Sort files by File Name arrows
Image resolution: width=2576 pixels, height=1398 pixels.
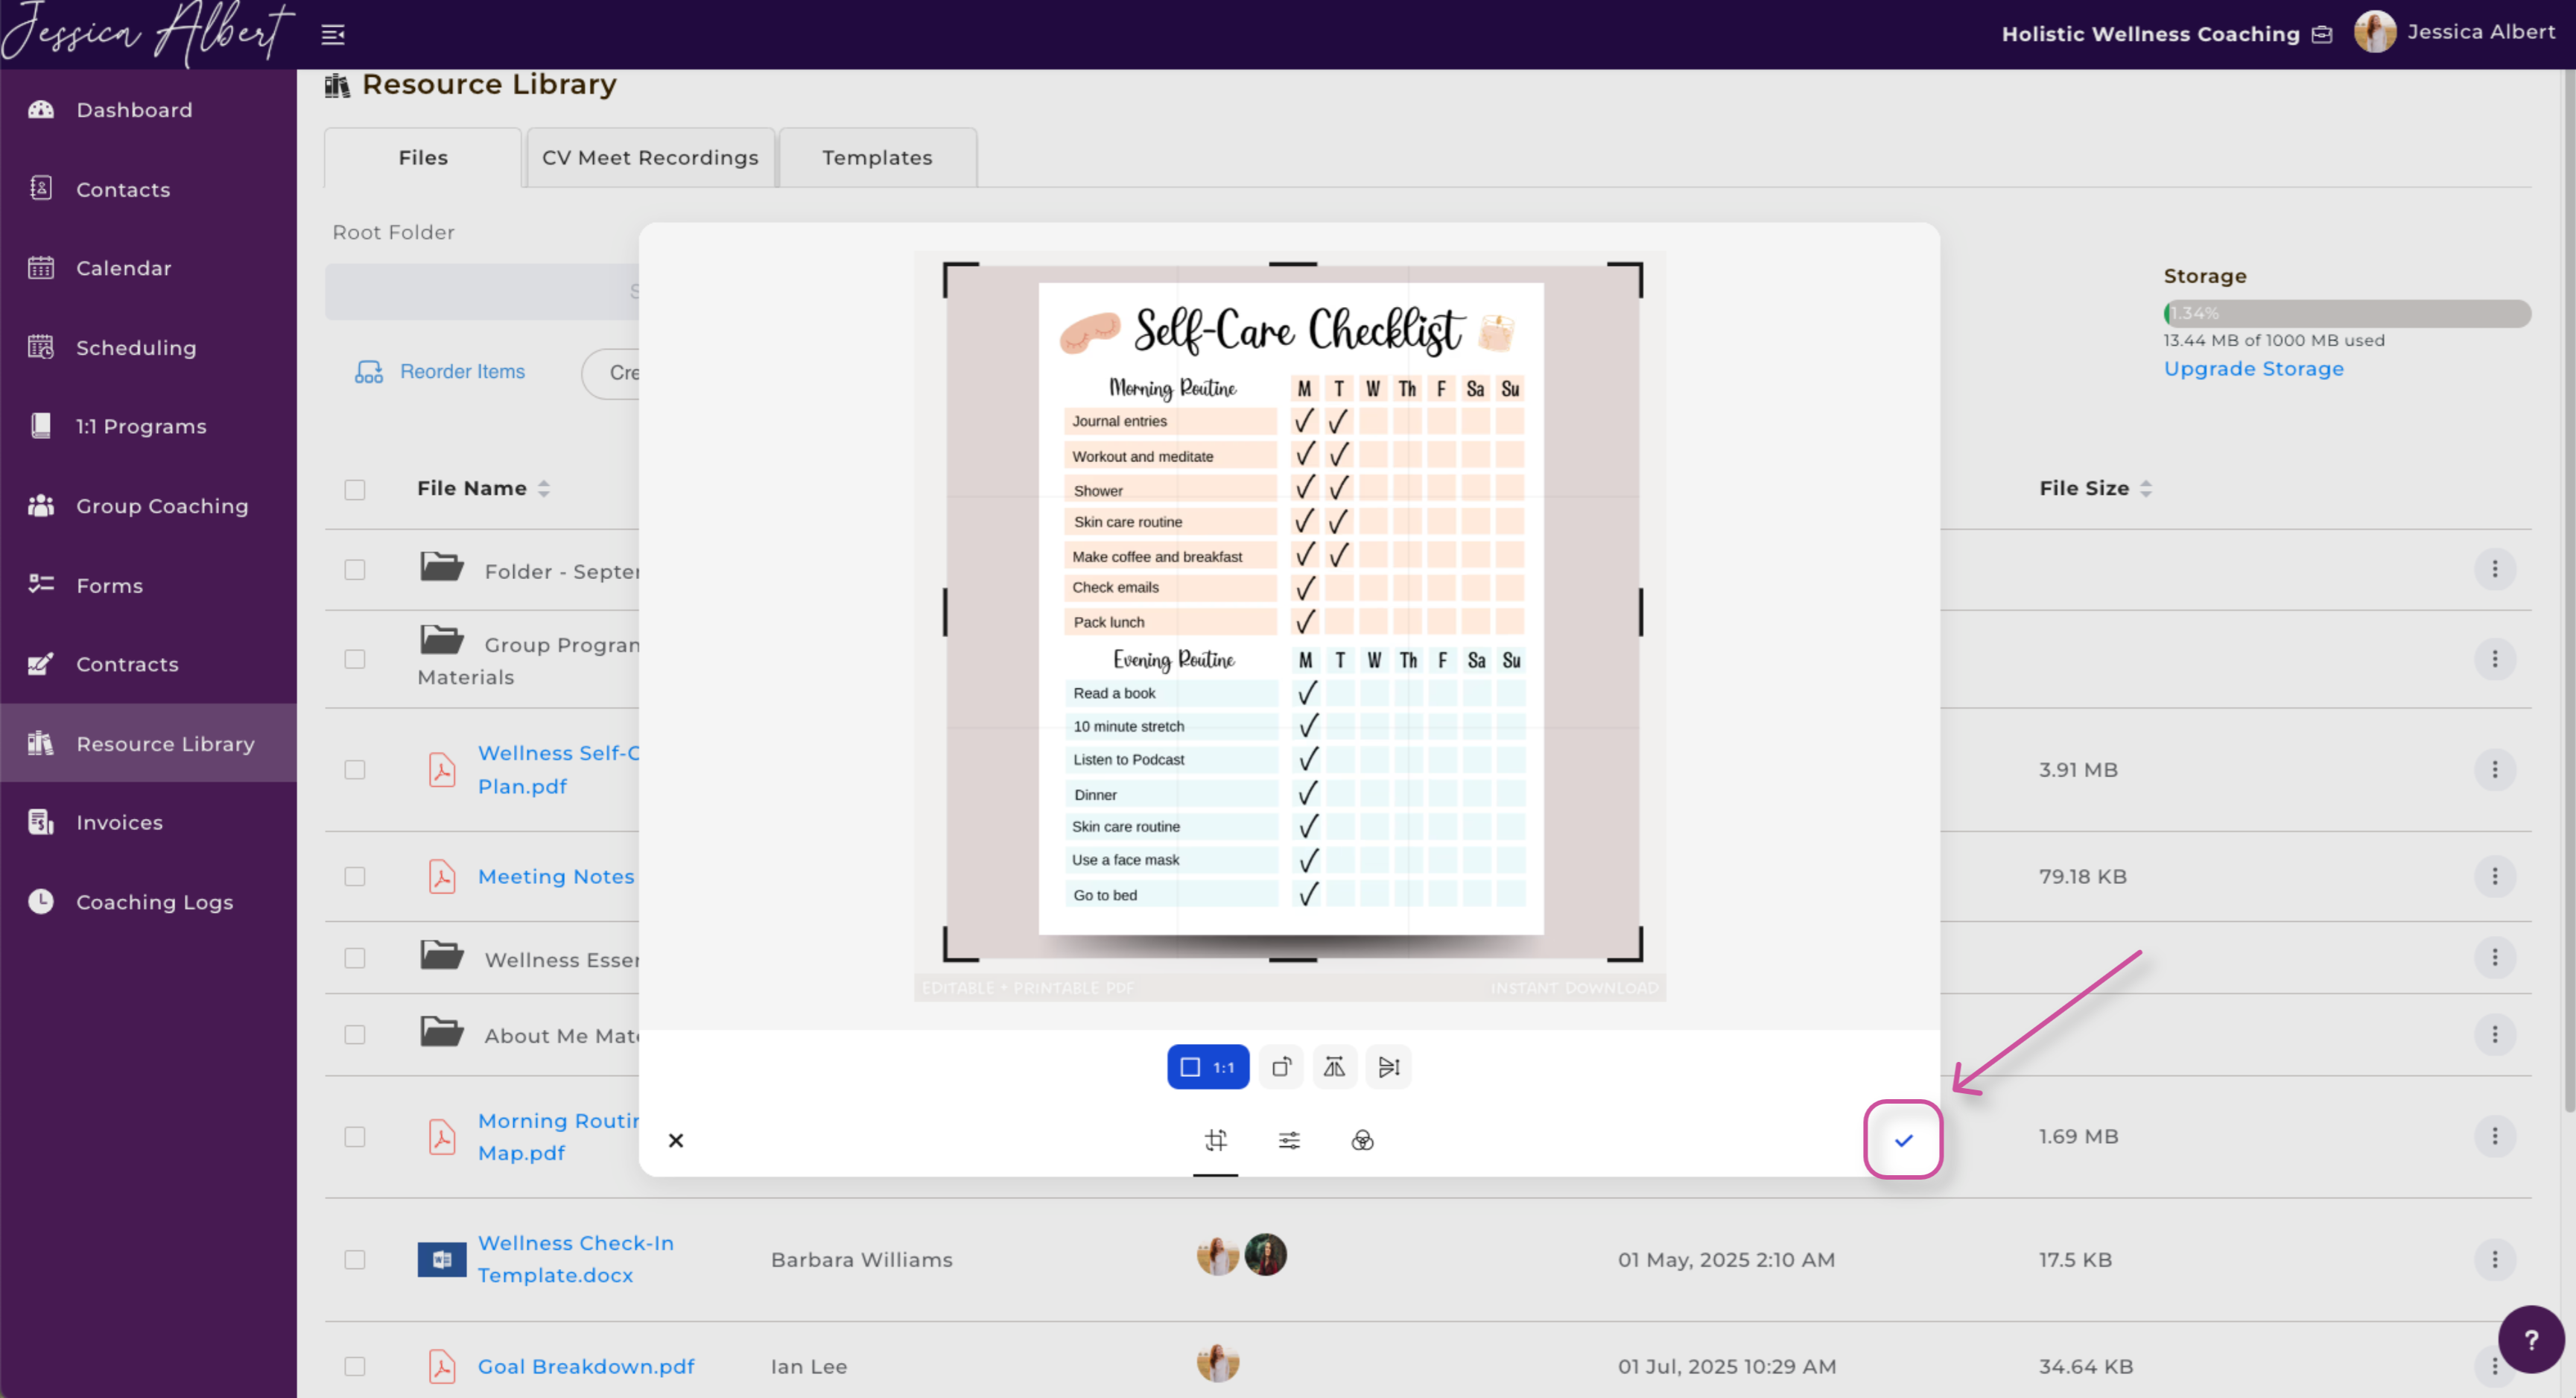[x=544, y=489]
